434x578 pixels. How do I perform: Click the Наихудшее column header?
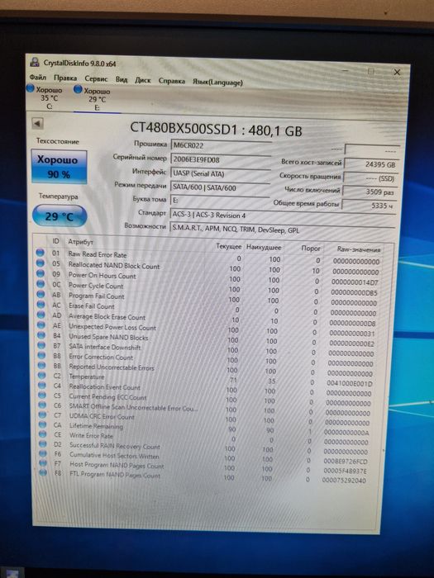click(264, 248)
